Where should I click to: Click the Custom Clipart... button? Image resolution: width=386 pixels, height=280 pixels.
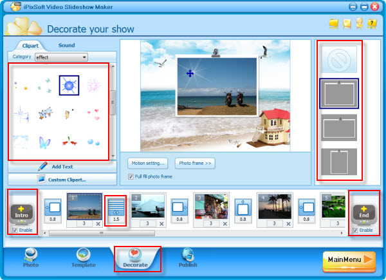pyautogui.click(x=62, y=179)
